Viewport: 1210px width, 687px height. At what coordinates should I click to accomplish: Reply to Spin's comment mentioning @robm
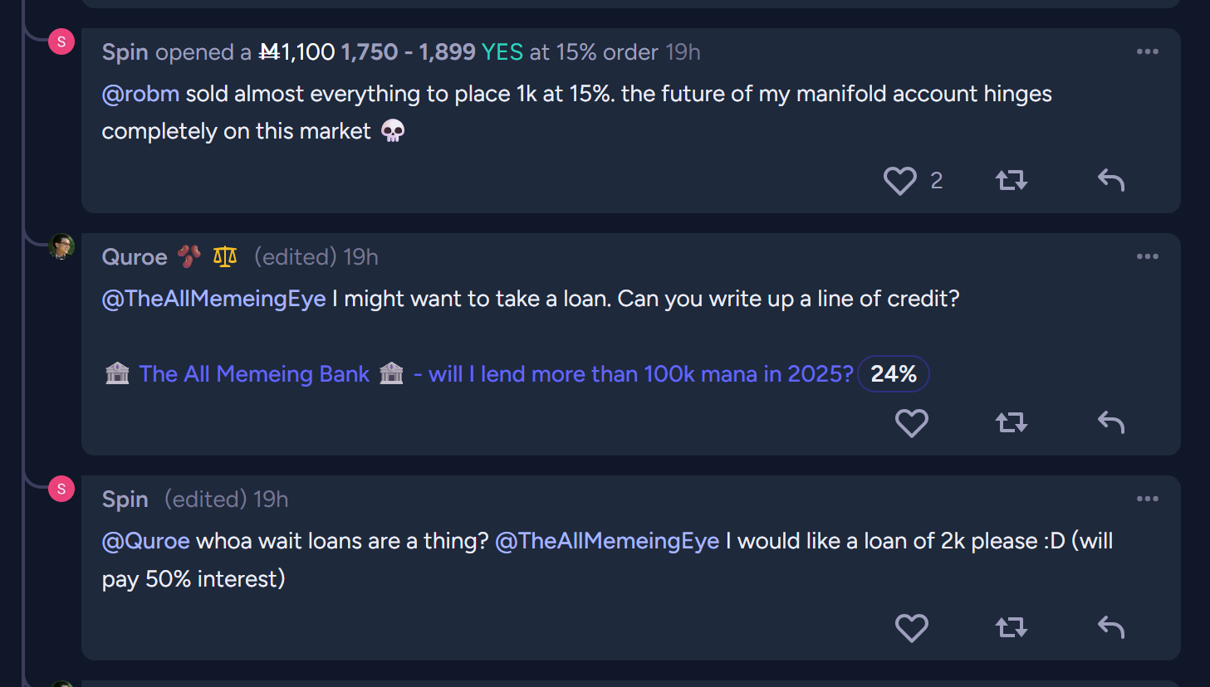[x=1111, y=180]
